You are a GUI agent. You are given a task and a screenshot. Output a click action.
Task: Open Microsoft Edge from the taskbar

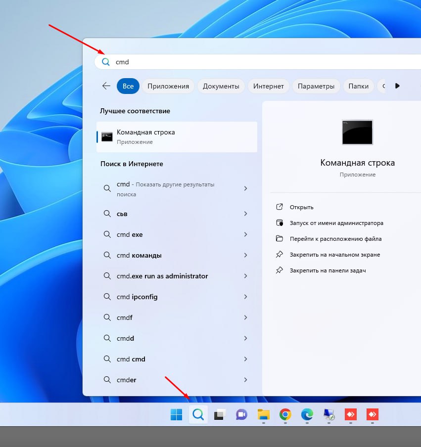(x=307, y=414)
